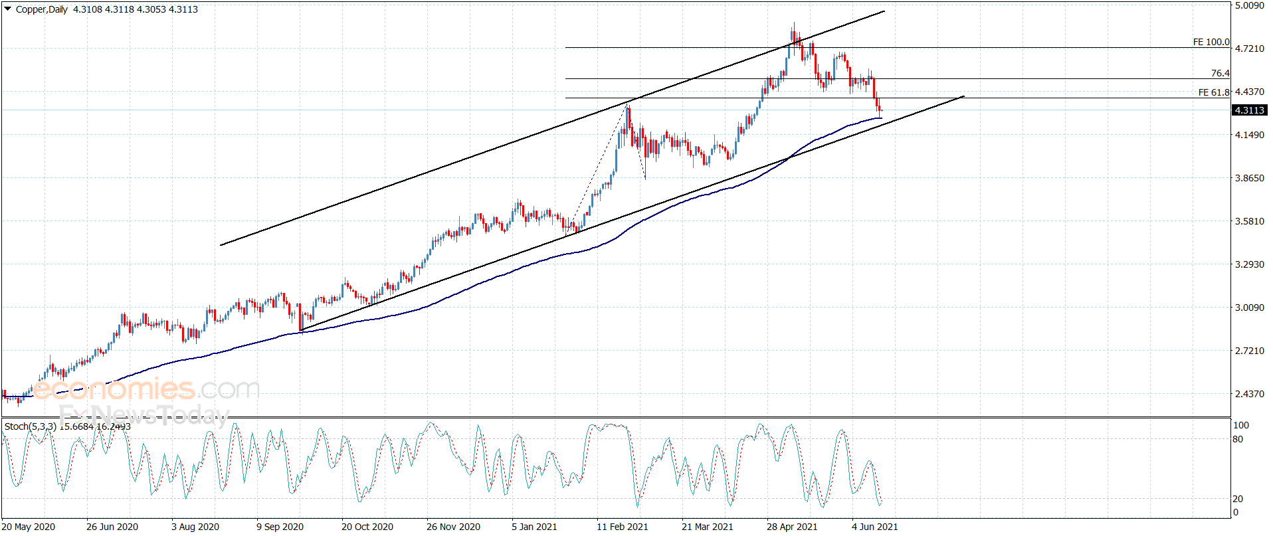
Task: Click the 2.7210 price axis label
Action: click(x=1250, y=351)
